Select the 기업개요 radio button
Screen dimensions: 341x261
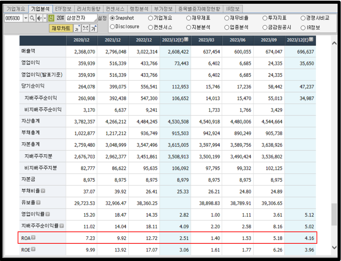click(150, 18)
